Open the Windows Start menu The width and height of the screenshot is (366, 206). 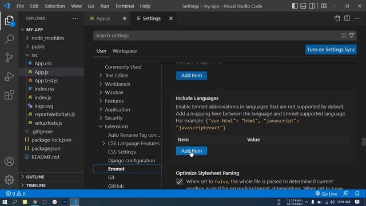click(5, 202)
